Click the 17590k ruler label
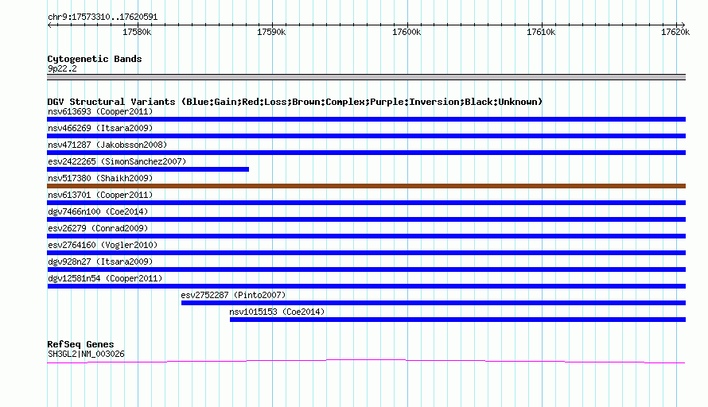 [x=271, y=32]
